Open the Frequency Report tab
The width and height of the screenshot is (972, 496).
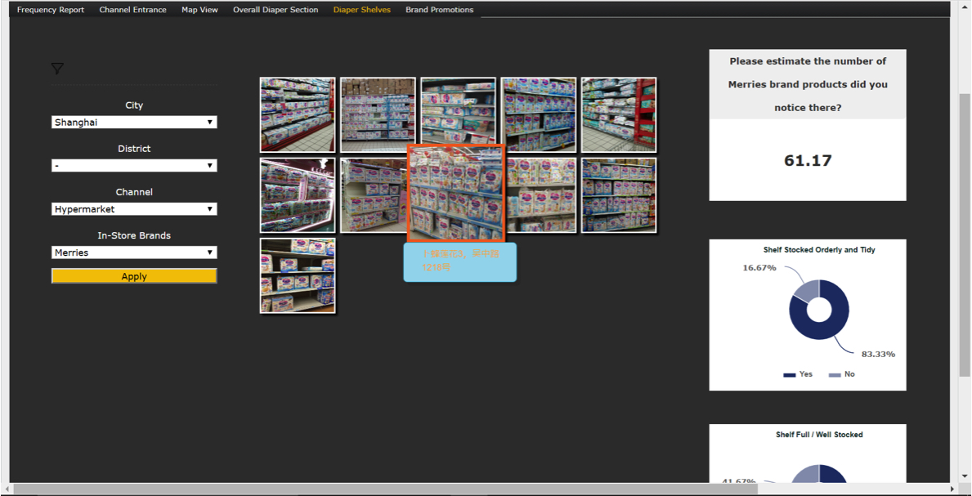(x=51, y=10)
